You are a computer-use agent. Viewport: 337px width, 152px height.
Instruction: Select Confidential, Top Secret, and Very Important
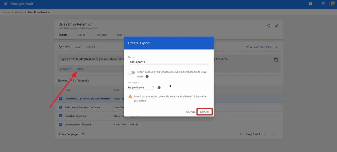tap(87, 99)
